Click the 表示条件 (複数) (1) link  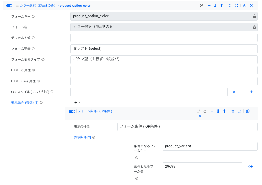coord(25,102)
